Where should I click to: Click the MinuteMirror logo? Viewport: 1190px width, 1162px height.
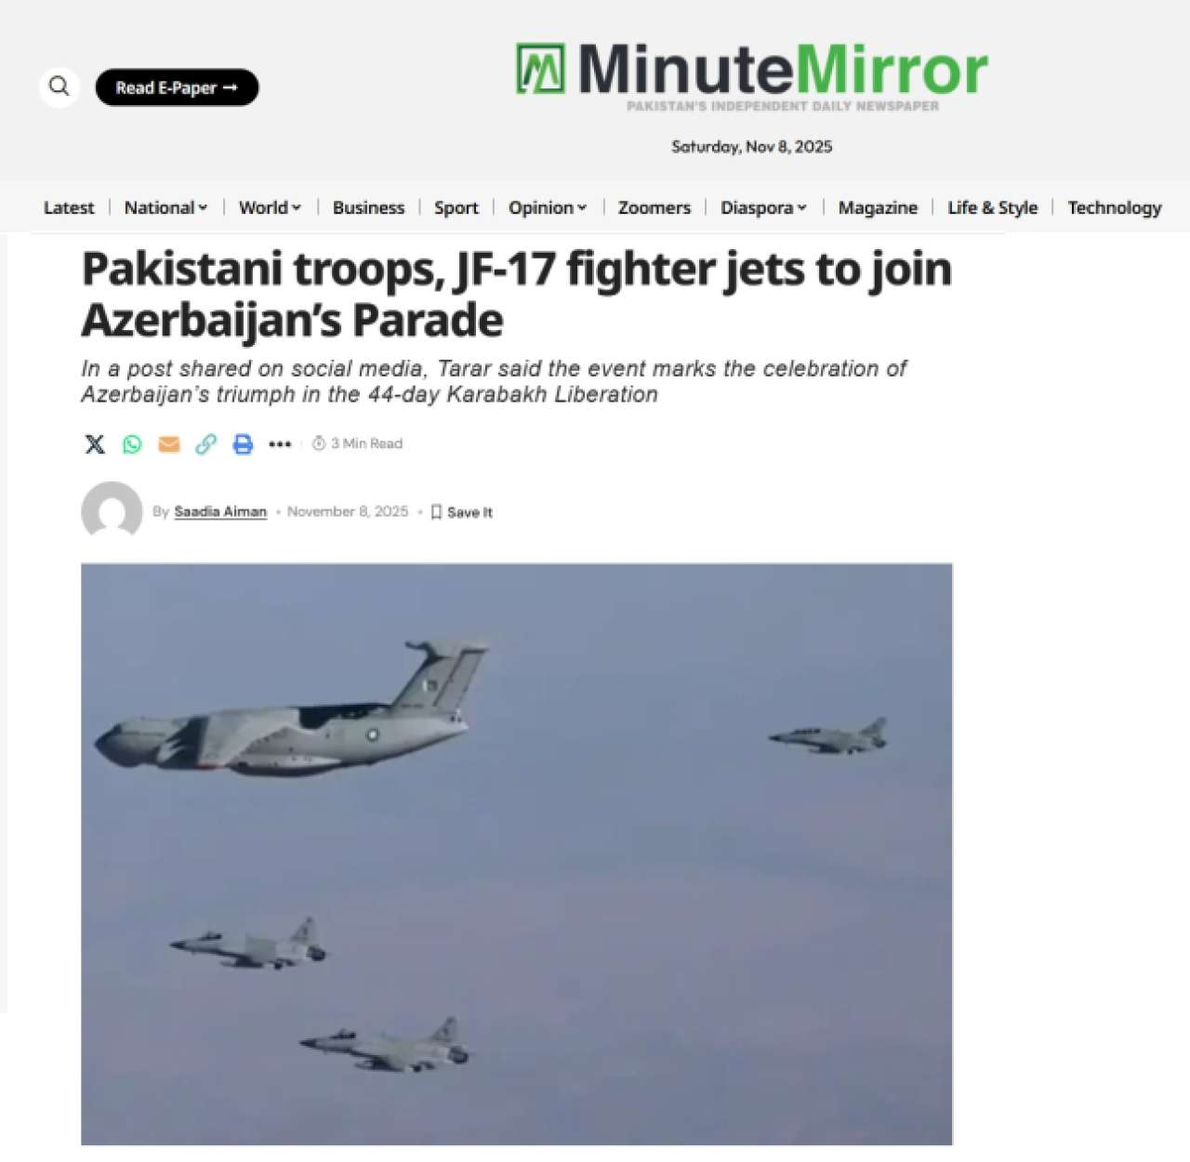751,70
